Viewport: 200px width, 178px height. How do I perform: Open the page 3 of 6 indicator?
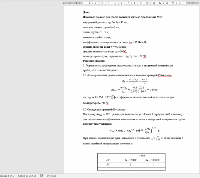tap(7, 176)
